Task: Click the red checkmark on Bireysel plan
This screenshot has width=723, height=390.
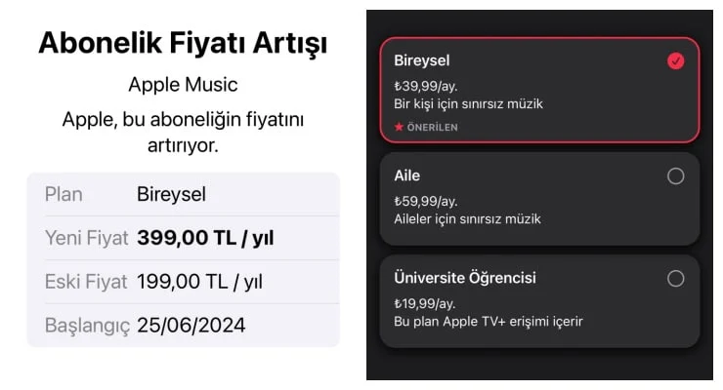Action: 675,61
